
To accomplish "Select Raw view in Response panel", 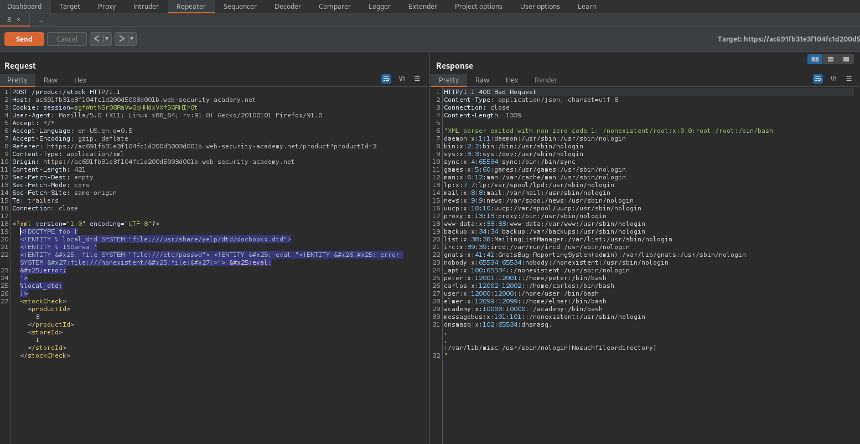I will coord(482,80).
